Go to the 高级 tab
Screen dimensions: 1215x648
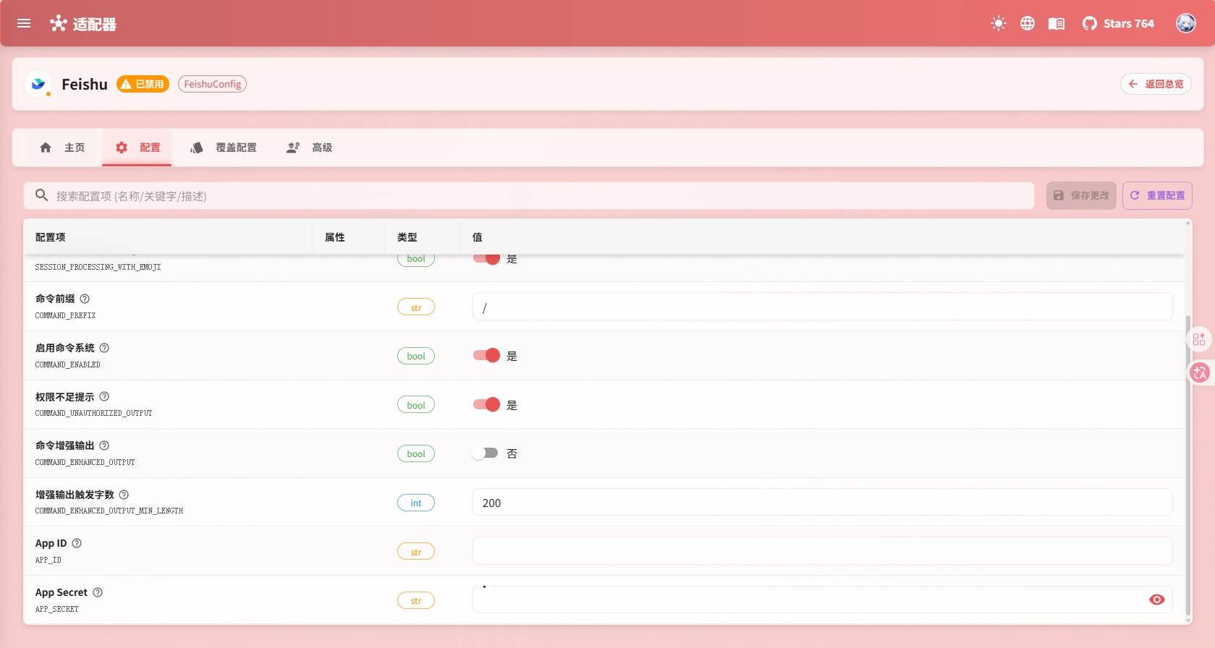click(310, 148)
